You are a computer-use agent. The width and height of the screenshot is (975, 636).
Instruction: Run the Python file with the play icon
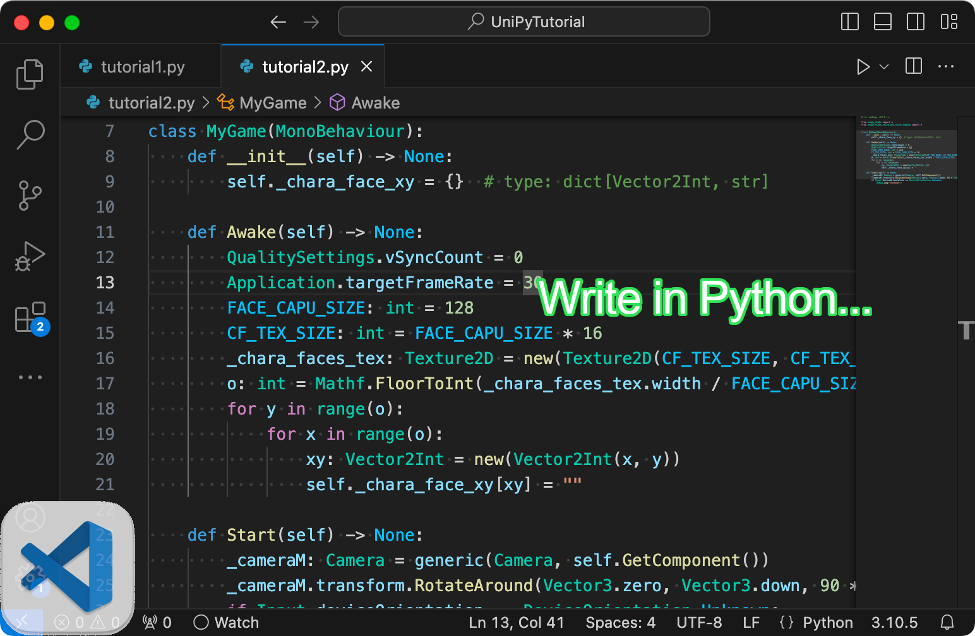pyautogui.click(x=863, y=66)
